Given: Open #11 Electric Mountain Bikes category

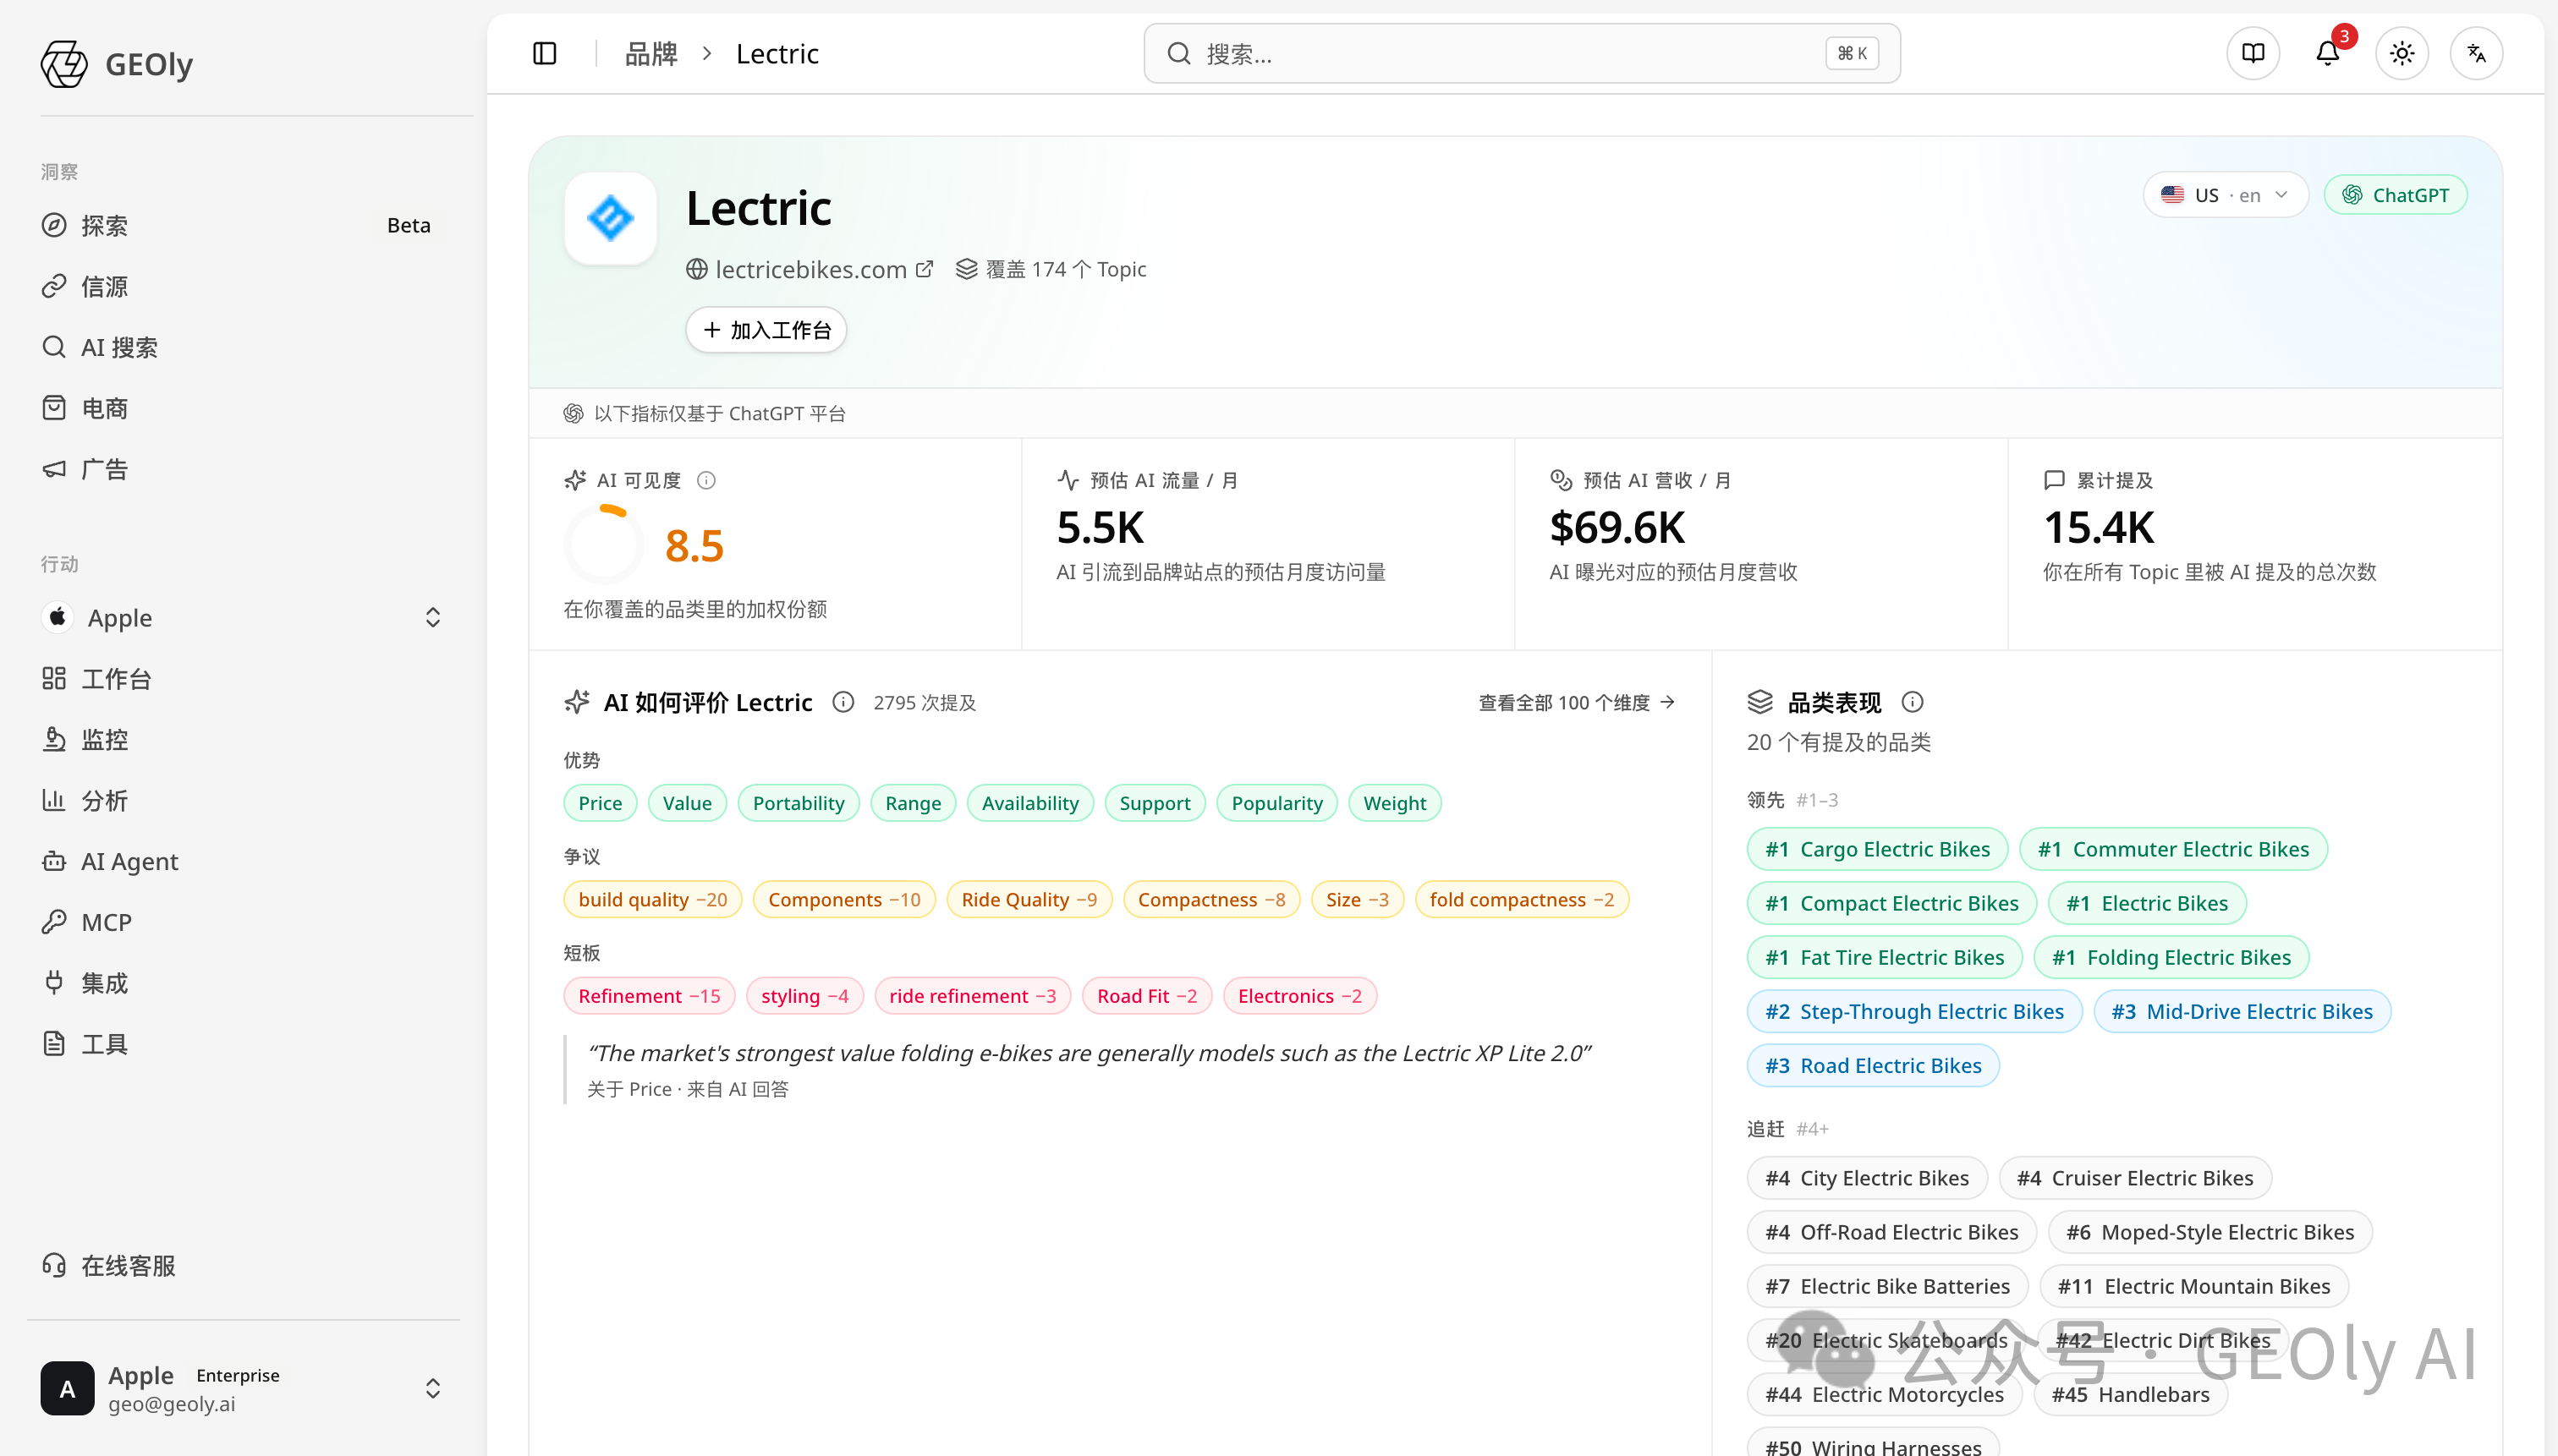Looking at the screenshot, I should (x=2195, y=1286).
